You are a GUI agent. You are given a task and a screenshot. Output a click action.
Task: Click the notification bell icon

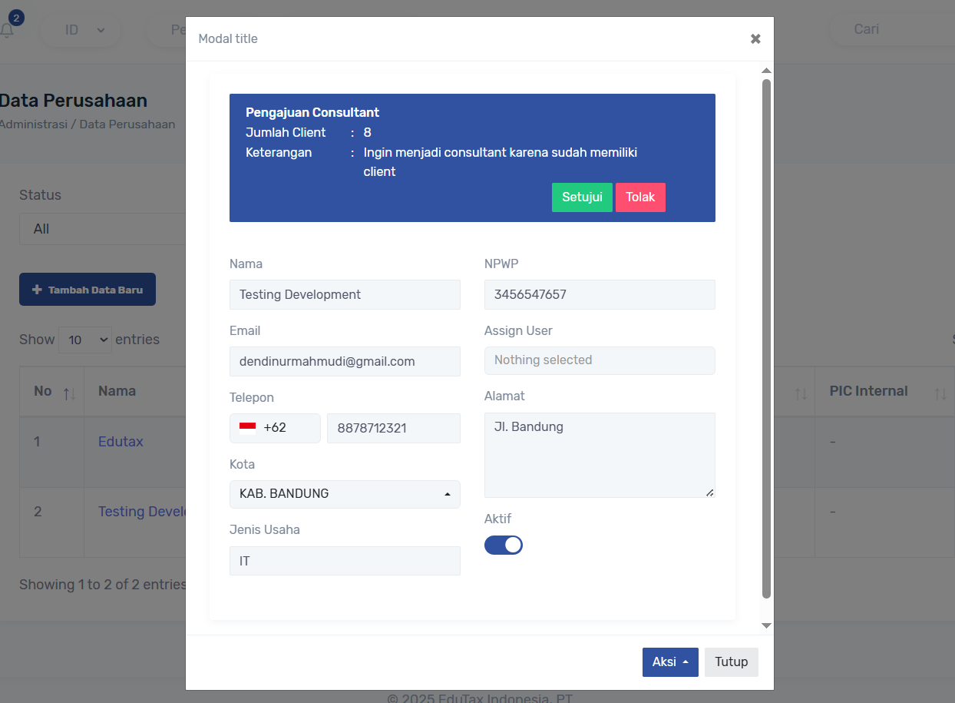[x=8, y=30]
